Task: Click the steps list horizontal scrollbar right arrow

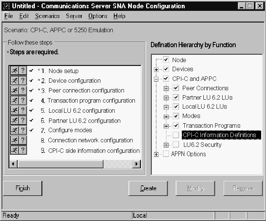Action: pos(137,164)
